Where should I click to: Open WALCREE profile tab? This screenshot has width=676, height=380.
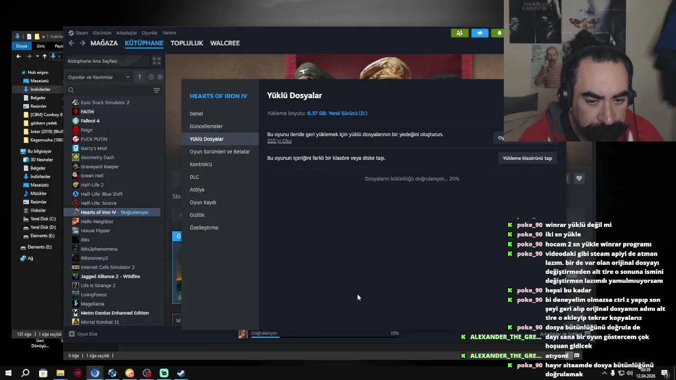click(225, 43)
